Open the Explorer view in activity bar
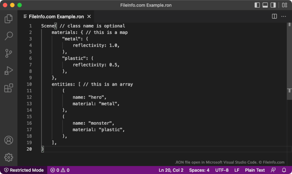The height and width of the screenshot is (174, 292). pyautogui.click(x=8, y=19)
